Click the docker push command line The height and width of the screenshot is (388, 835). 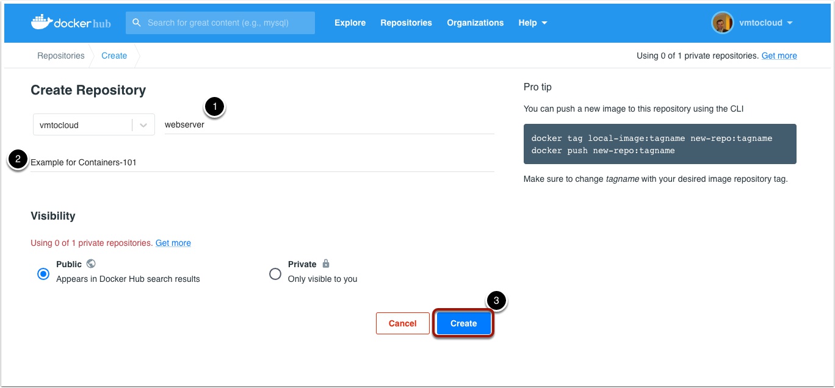[x=603, y=150]
